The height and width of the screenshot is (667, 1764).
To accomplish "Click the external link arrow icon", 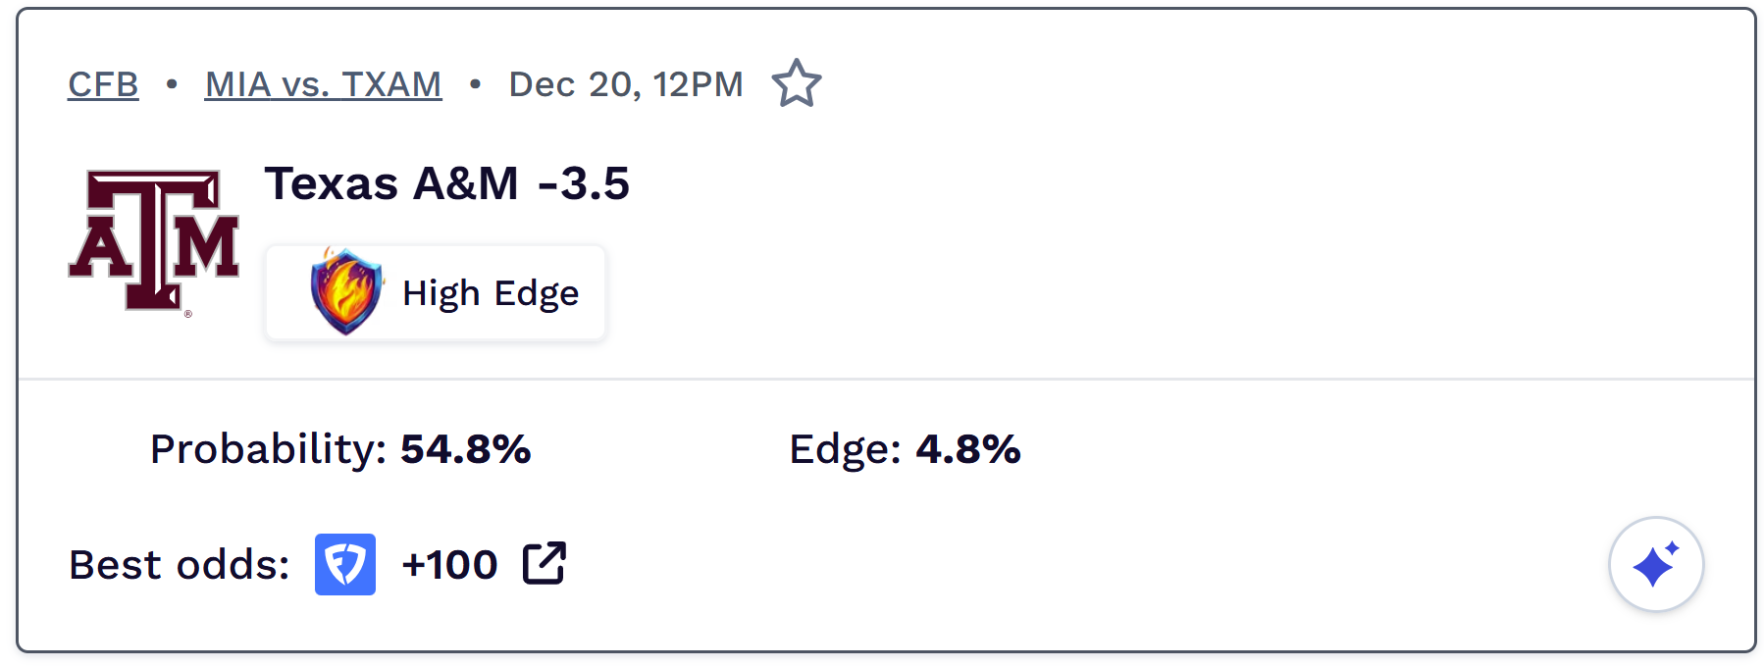I will (545, 563).
